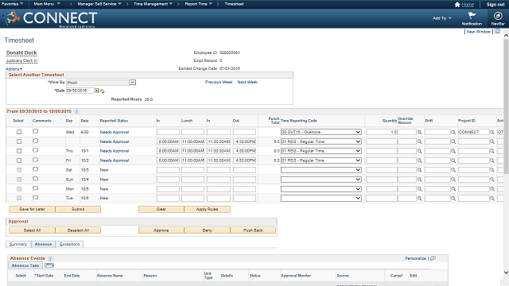Go to Previous Week link
The image size is (509, 286).
point(219,82)
